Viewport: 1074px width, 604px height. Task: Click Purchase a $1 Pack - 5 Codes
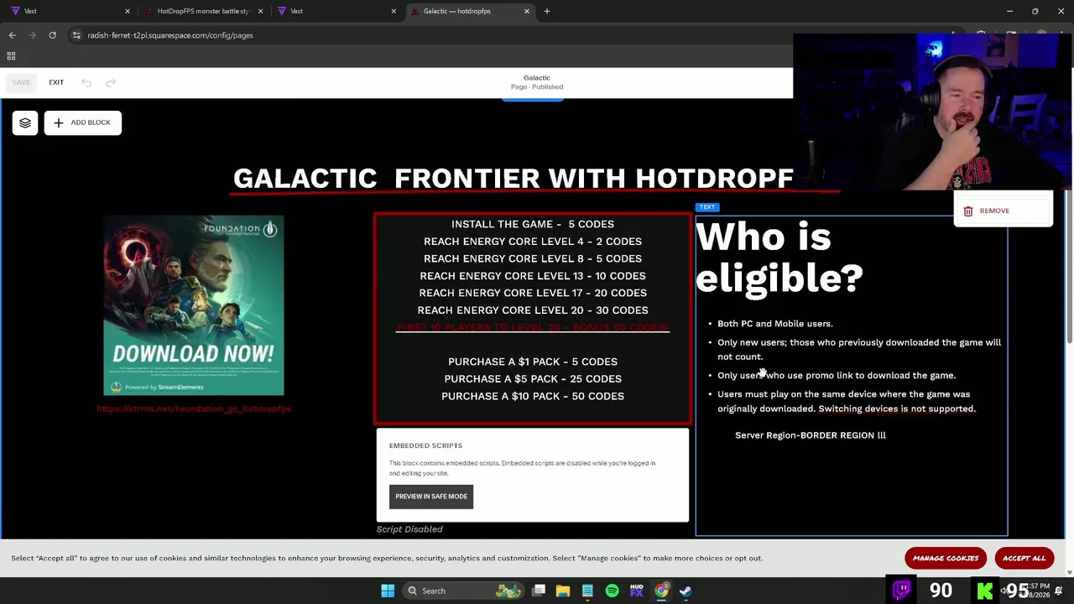[533, 362]
